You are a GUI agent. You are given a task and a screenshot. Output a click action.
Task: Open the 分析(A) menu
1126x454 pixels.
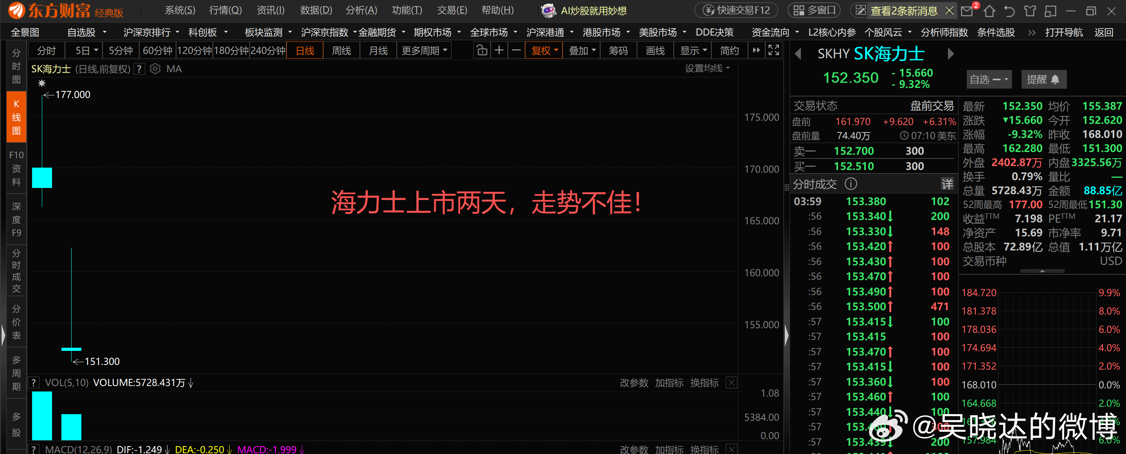[x=361, y=11]
